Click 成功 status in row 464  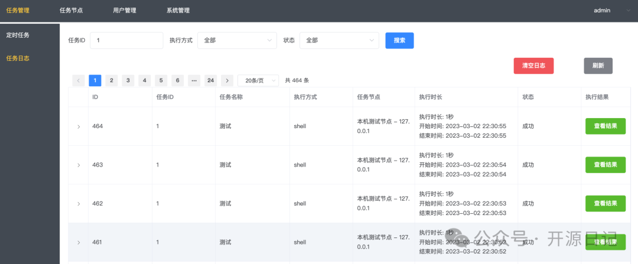[528, 126]
